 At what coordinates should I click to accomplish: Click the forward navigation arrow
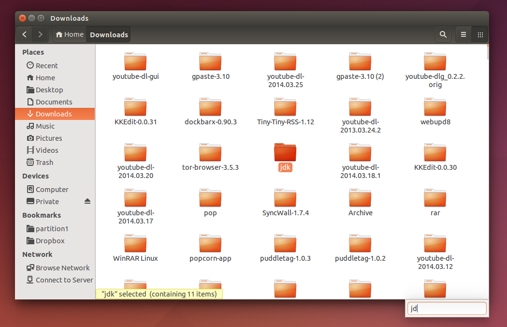(x=40, y=34)
